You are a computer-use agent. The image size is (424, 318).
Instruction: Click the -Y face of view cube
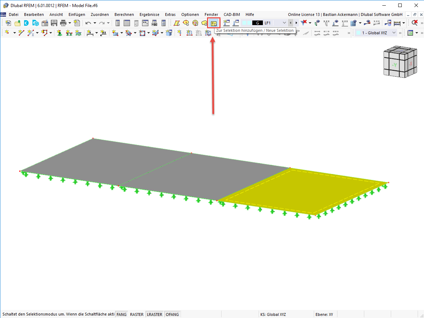(x=394, y=65)
